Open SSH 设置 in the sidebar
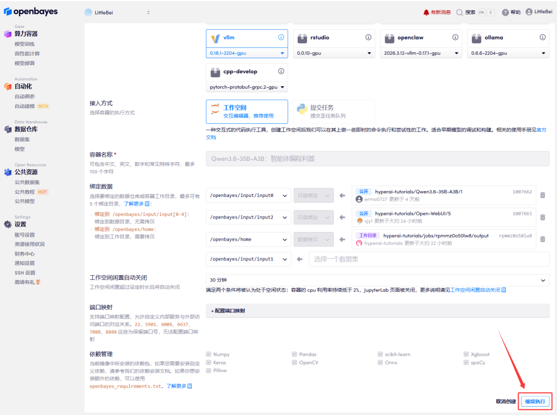This screenshot has width=557, height=415. tap(25, 273)
